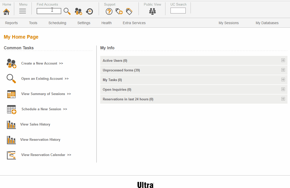Click the View Sales History chart icon
Image resolution: width=290 pixels, height=188 pixels.
coord(11,125)
